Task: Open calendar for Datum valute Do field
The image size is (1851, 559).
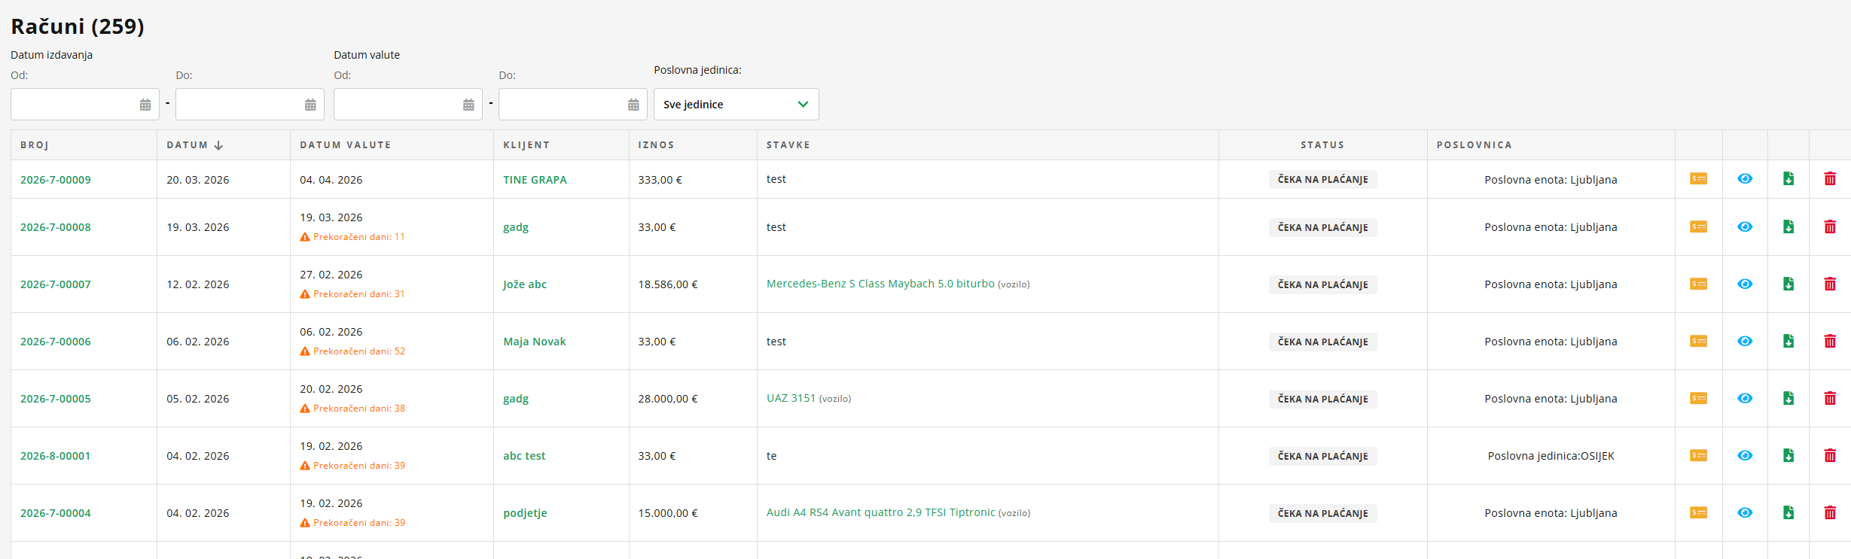Action: 633,105
